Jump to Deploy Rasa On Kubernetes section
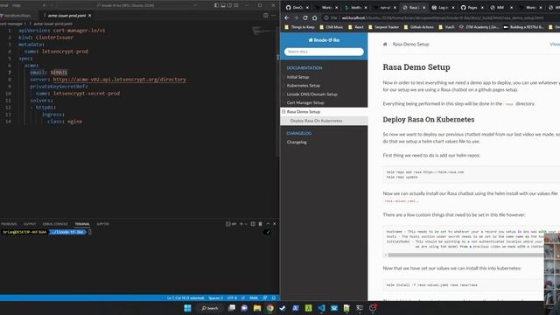This screenshot has height=315, width=560. [x=316, y=121]
